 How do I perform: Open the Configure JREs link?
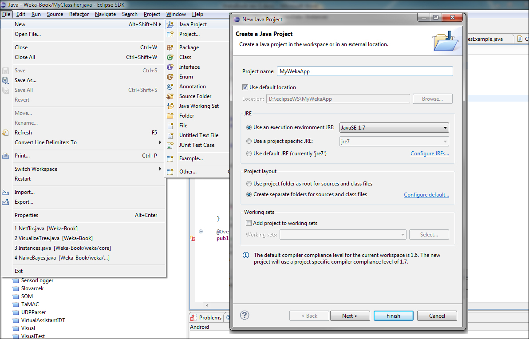click(429, 154)
